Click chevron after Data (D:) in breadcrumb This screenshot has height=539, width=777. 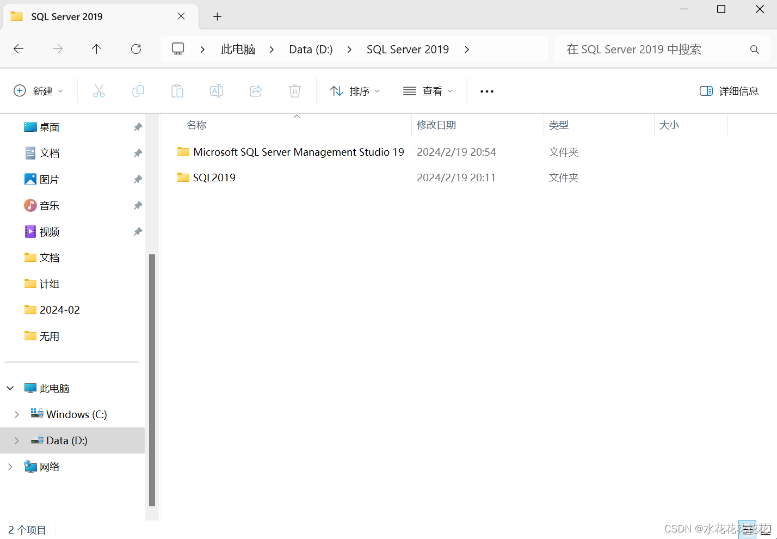[x=349, y=50]
